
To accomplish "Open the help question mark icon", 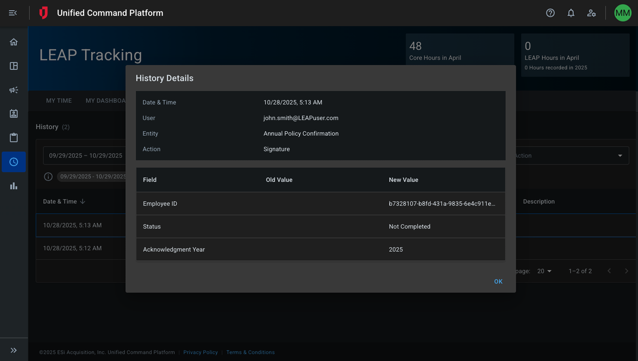I will [550, 13].
